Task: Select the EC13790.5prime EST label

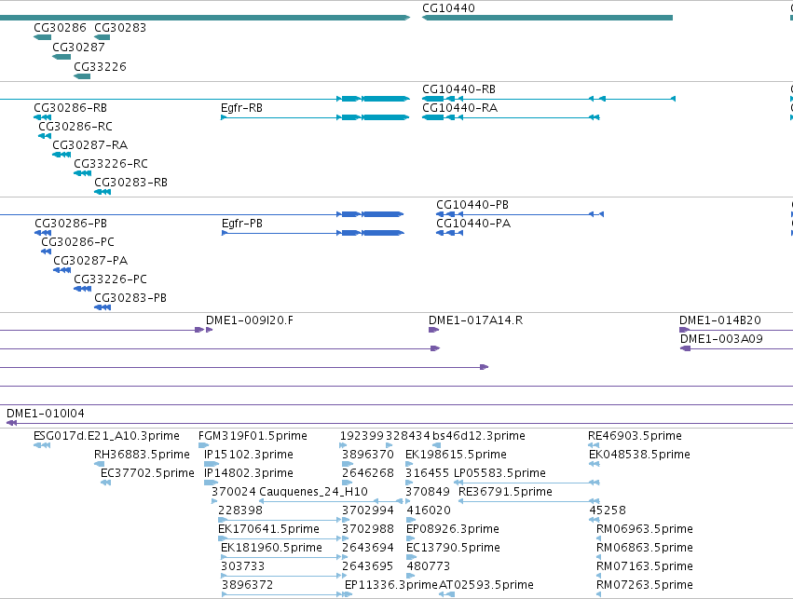Action: [x=453, y=549]
